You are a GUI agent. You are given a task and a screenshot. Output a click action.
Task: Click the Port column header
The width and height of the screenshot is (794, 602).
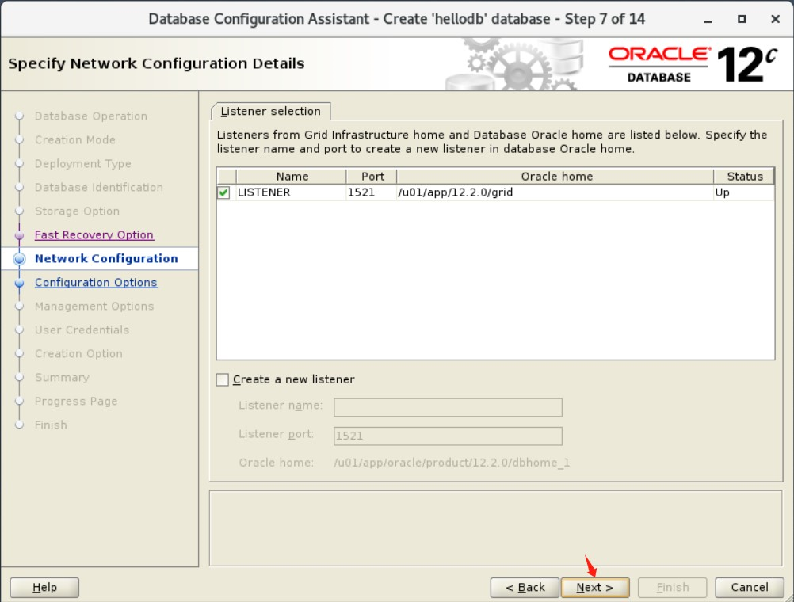coord(371,176)
